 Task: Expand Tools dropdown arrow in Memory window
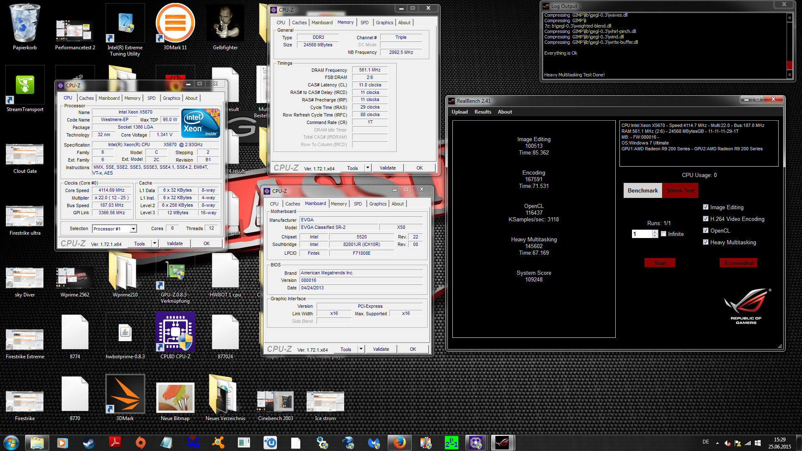pos(368,168)
